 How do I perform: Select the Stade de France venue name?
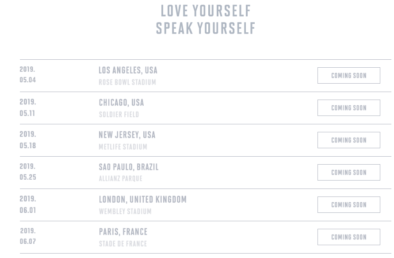123,244
